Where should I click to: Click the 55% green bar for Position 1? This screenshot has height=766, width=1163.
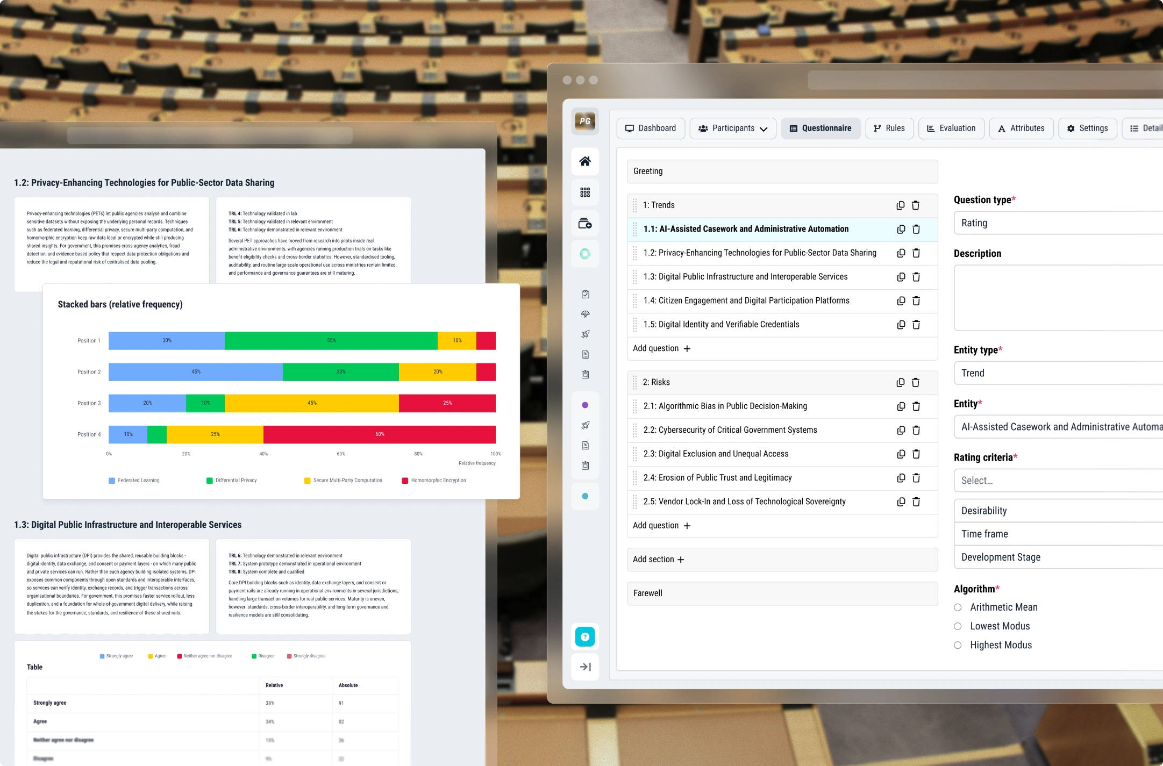pos(331,341)
